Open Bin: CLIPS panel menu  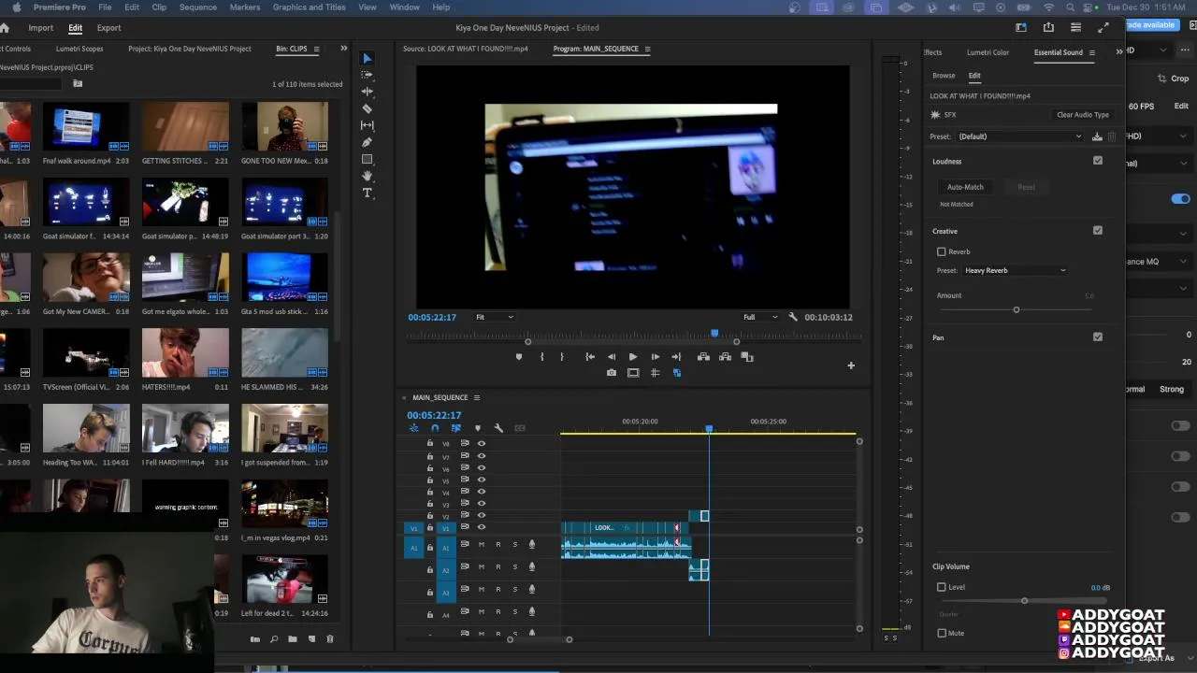(x=316, y=49)
